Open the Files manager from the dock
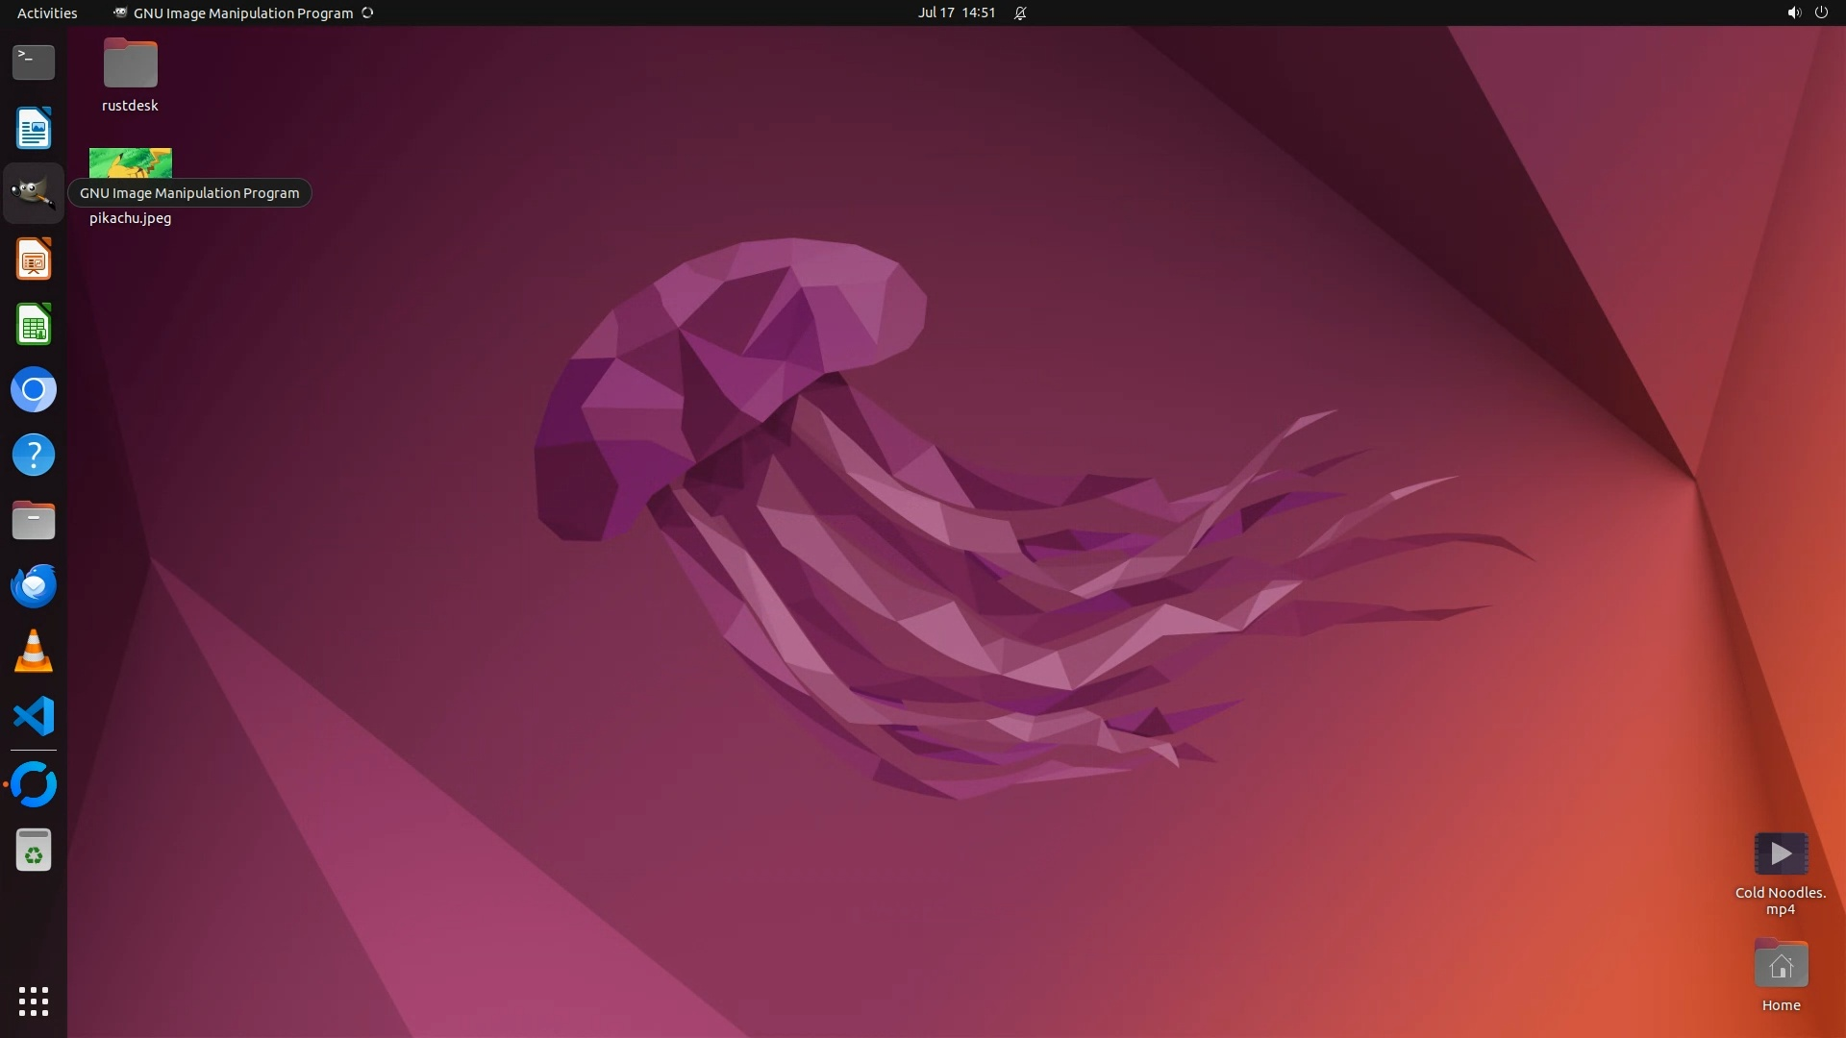This screenshot has height=1038, width=1846. (x=34, y=521)
